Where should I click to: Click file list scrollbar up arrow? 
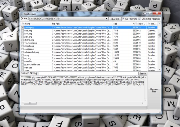pos(159,23)
